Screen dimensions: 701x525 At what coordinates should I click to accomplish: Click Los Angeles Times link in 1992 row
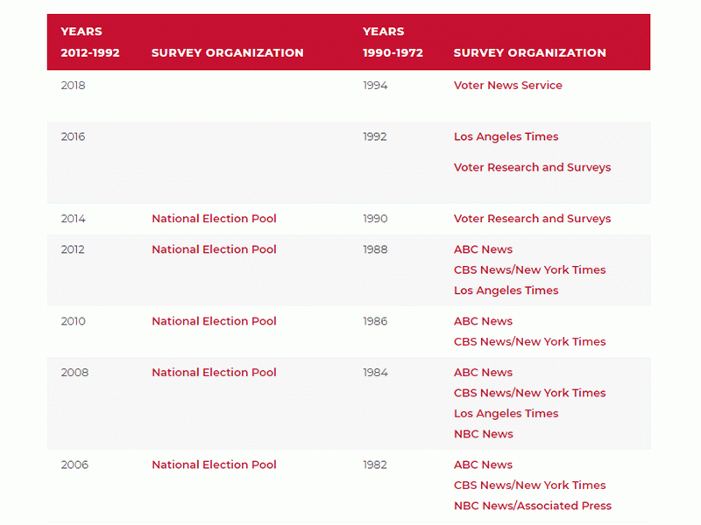pos(506,136)
